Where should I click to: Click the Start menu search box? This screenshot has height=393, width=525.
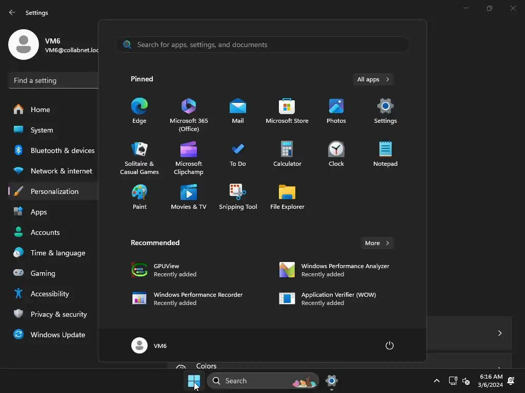pyautogui.click(x=262, y=45)
